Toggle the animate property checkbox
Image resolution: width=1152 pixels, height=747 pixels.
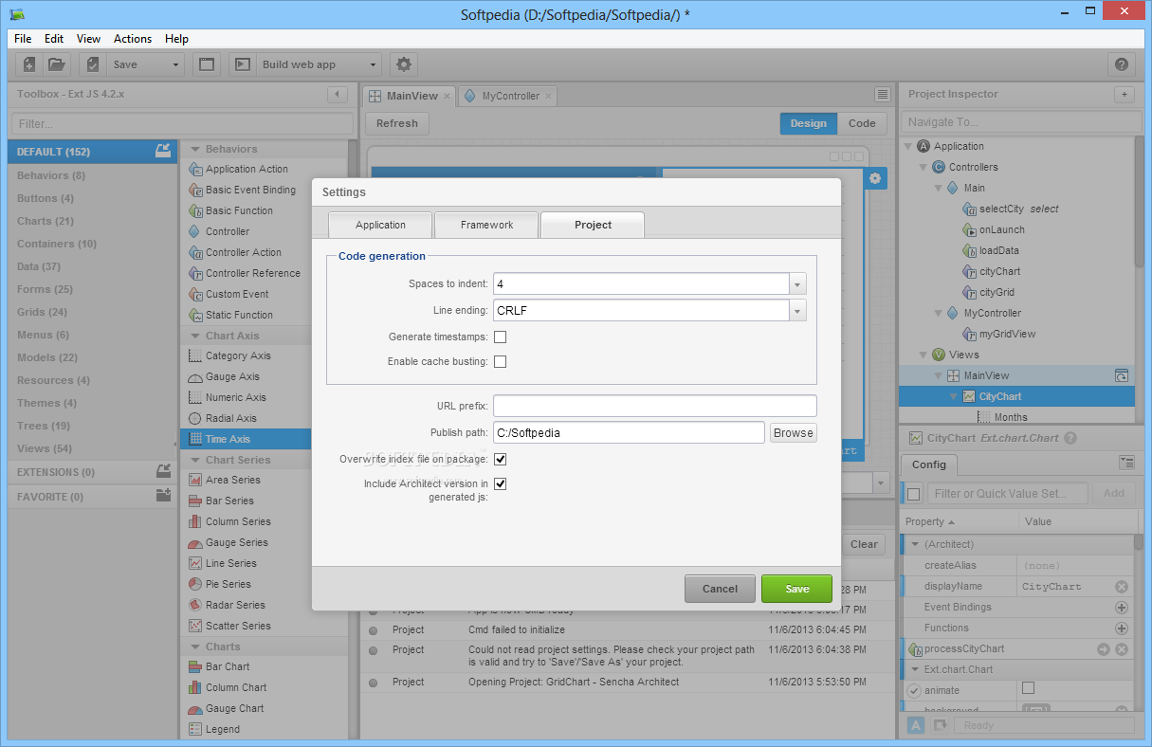tap(1028, 688)
